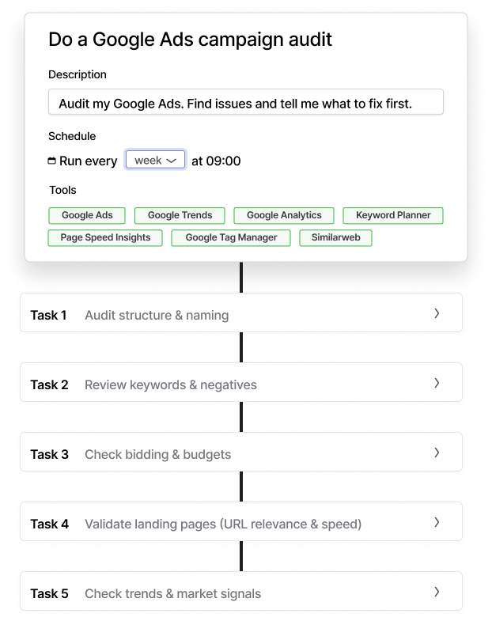Click the Google Tag Manager tag

click(231, 237)
